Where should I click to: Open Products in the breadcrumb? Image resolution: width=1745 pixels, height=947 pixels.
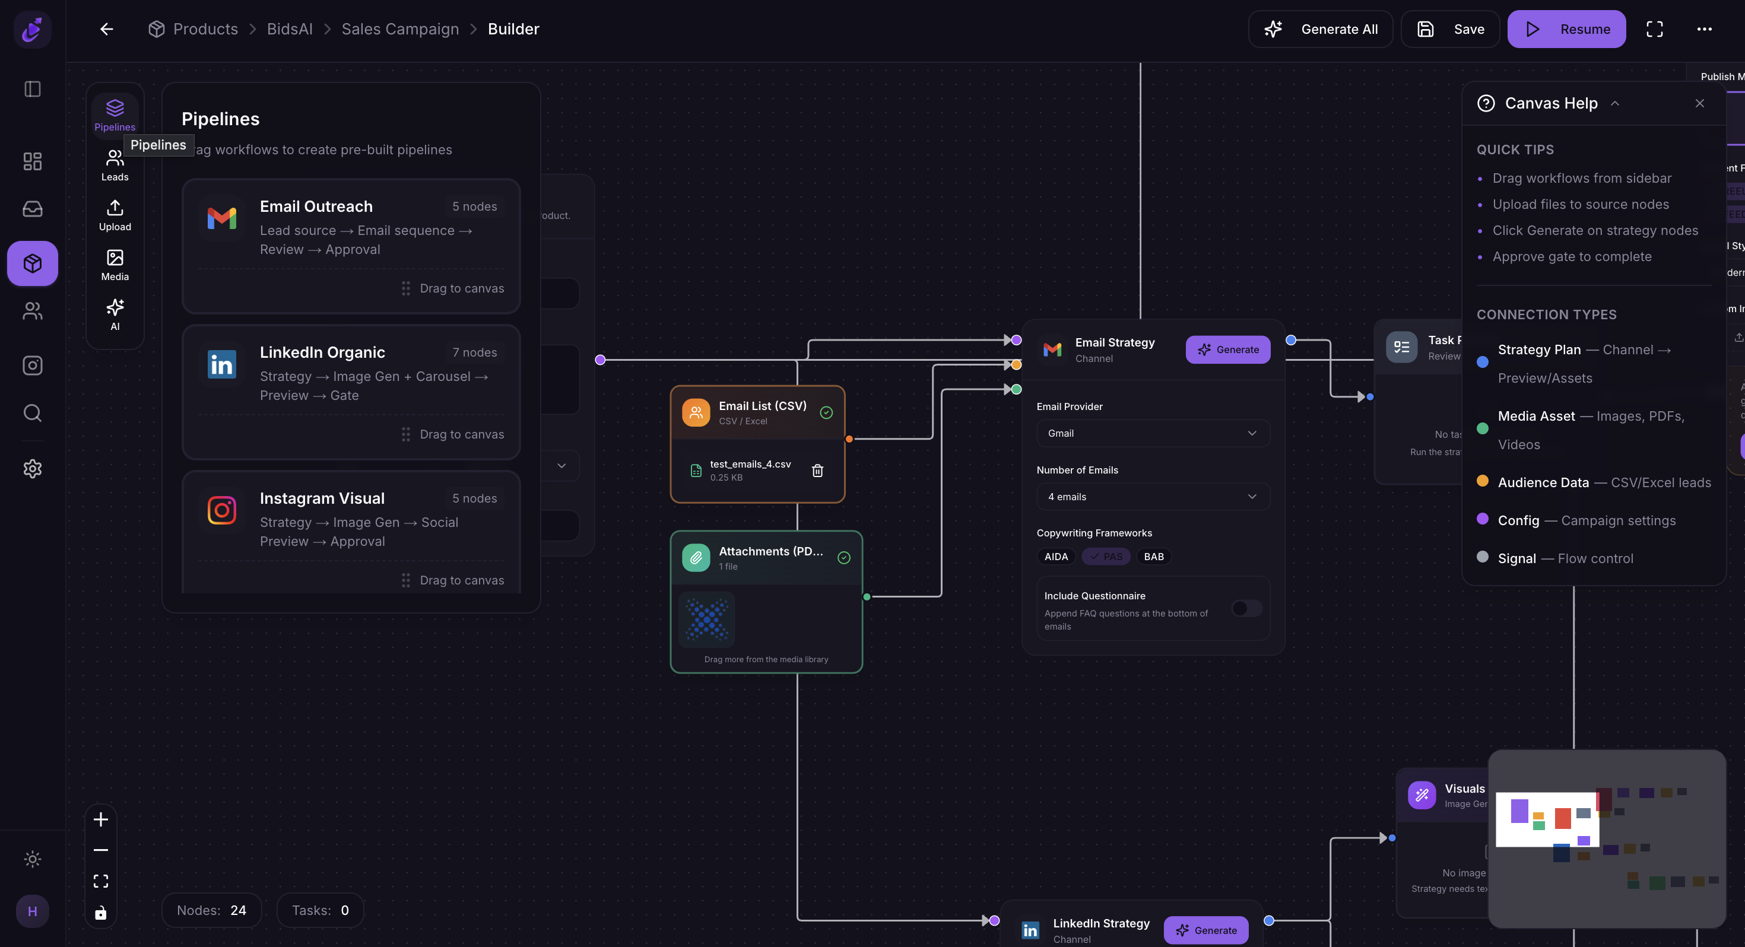tap(205, 29)
